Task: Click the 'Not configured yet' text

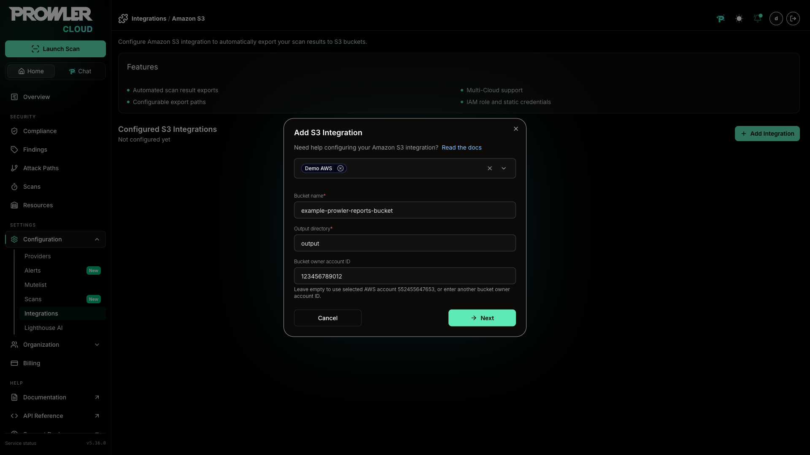Action: point(144,139)
